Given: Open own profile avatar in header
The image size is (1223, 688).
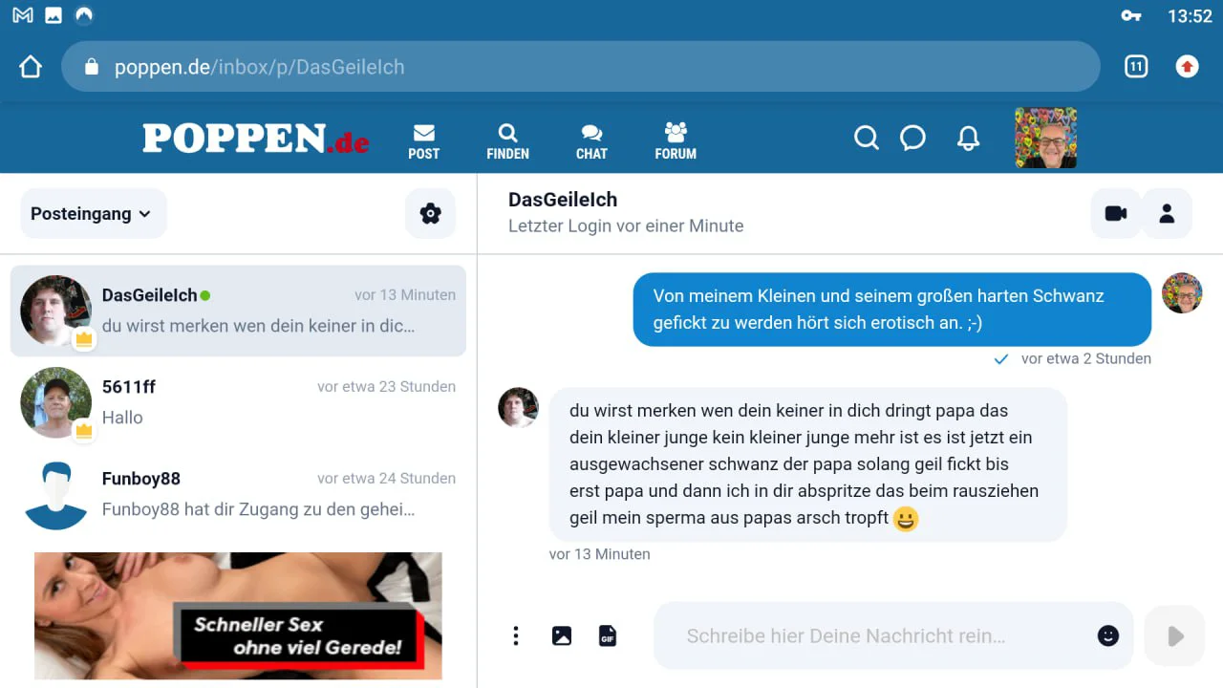Looking at the screenshot, I should 1045,138.
